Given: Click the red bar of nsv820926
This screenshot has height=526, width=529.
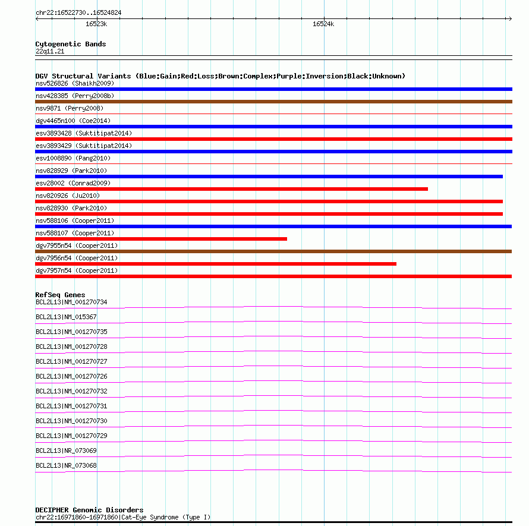Looking at the screenshot, I should 269,201.
